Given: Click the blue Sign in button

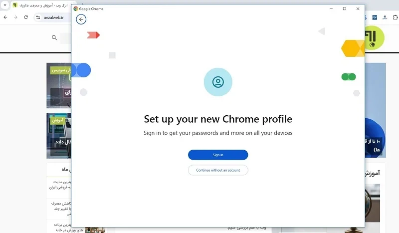Looking at the screenshot, I should click(218, 155).
